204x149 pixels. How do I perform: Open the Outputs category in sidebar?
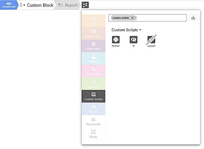coord(93,83)
